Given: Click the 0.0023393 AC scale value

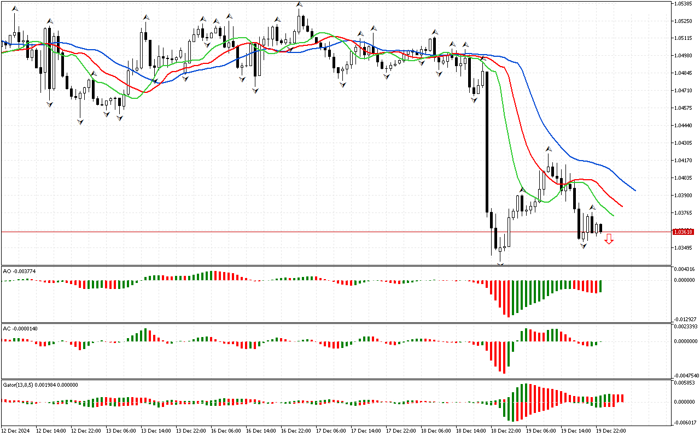Looking at the screenshot, I should (x=685, y=327).
